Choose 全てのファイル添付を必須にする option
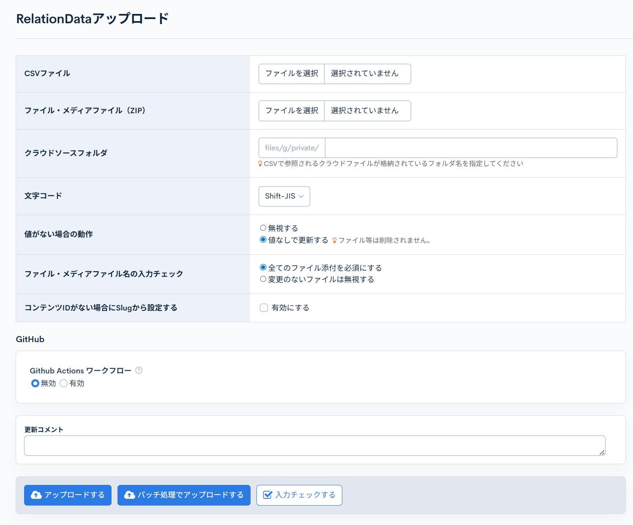 point(263,267)
